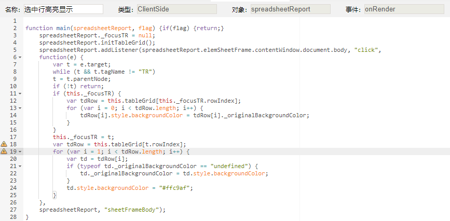Image resolution: width=450 pixels, height=221 pixels.
Task: Collapse the if block fold at line 21
Action: point(20,166)
